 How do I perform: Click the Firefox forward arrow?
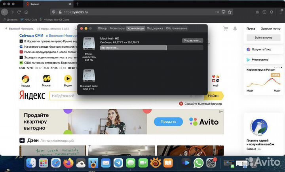tap(12, 12)
